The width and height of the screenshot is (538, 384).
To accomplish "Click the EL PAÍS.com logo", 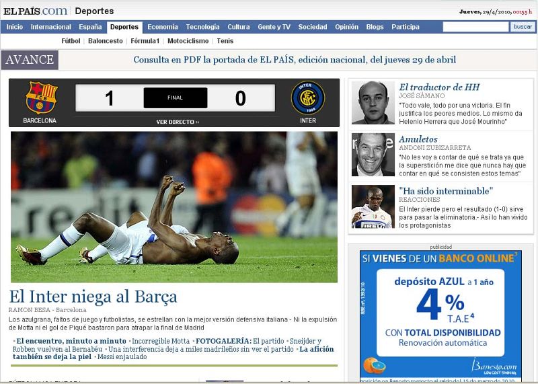I will (35, 11).
